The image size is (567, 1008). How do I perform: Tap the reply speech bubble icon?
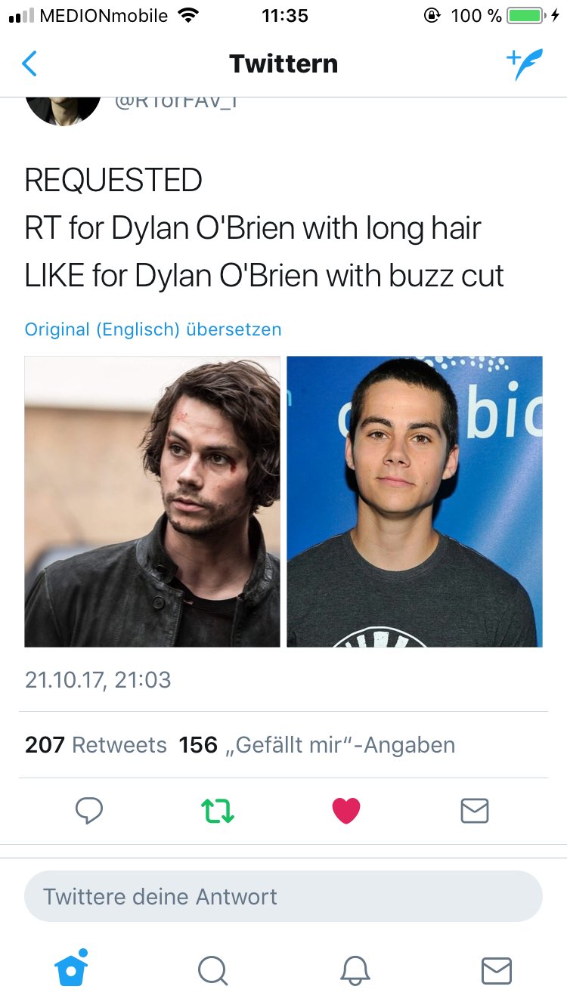[x=89, y=811]
